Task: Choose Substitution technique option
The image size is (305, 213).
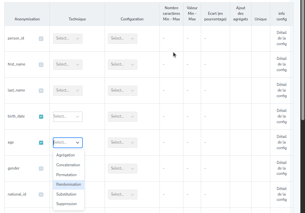Action: pos(66,194)
